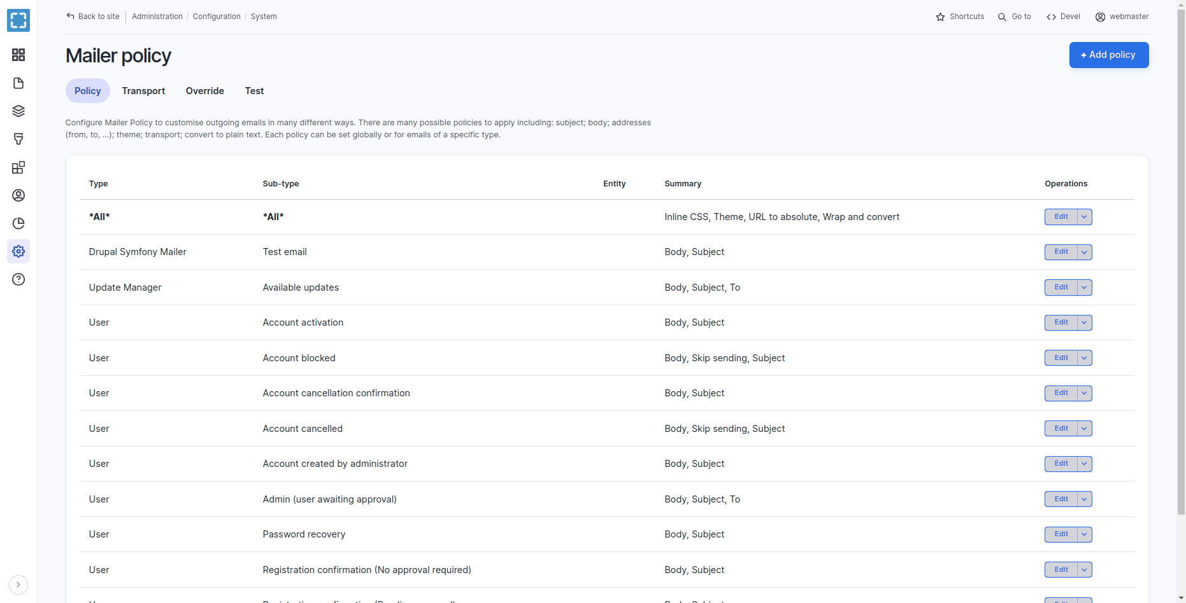Edit the Password recovery policy
Viewport: 1186px width, 603px height.
tap(1061, 534)
